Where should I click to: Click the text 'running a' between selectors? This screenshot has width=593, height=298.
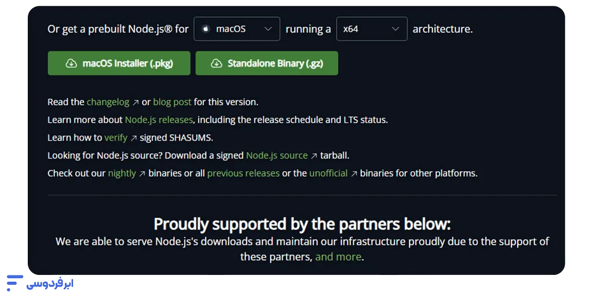308,29
